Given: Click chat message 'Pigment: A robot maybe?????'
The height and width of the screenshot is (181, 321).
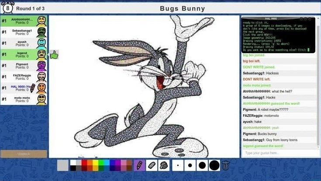Looking at the screenshot, I should [266, 109].
